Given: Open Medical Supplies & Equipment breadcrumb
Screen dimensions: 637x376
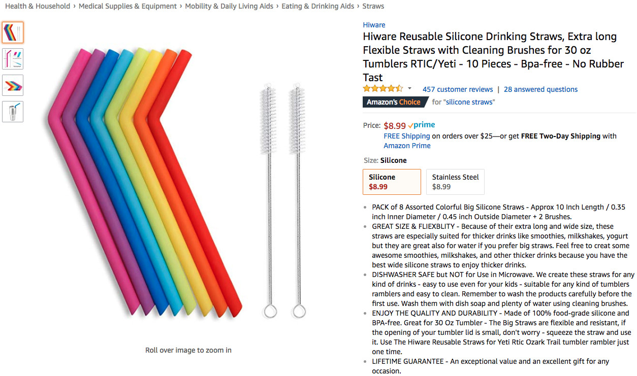Looking at the screenshot, I should click(x=128, y=6).
